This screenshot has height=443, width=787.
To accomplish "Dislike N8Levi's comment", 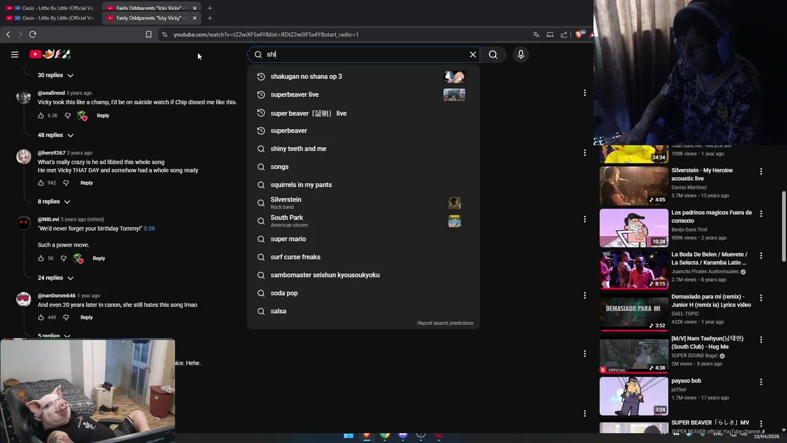I will (63, 258).
